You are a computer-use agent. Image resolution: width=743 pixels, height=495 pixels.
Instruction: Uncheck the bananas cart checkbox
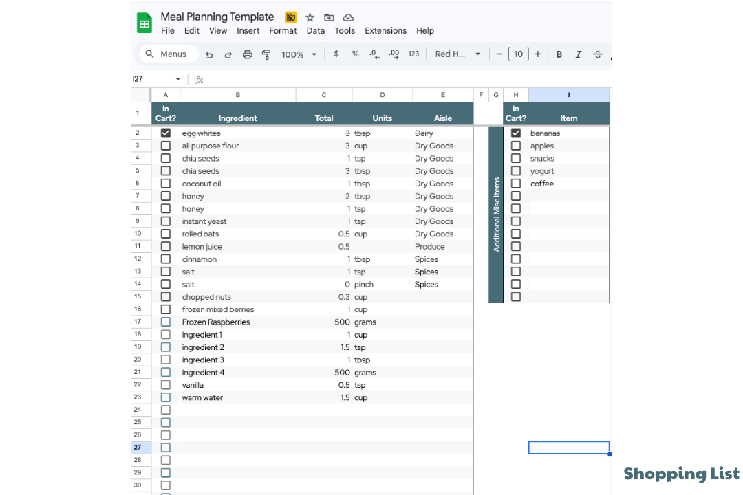tap(516, 133)
